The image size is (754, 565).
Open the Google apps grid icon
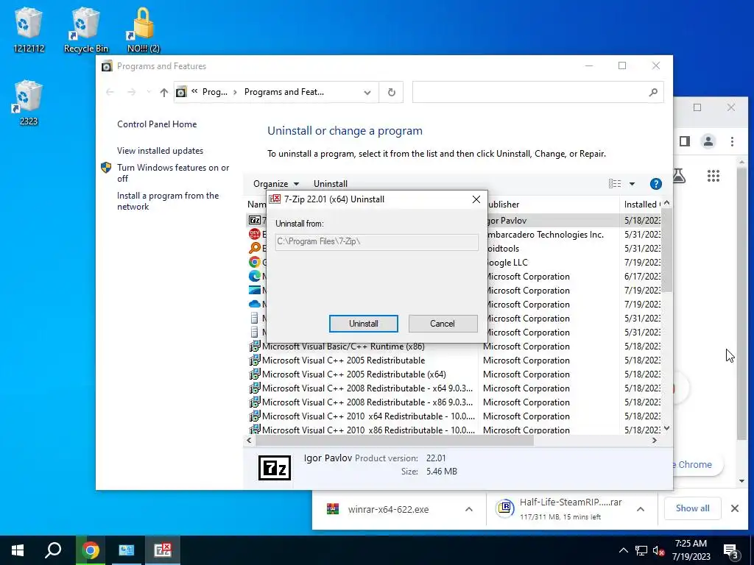click(x=713, y=176)
